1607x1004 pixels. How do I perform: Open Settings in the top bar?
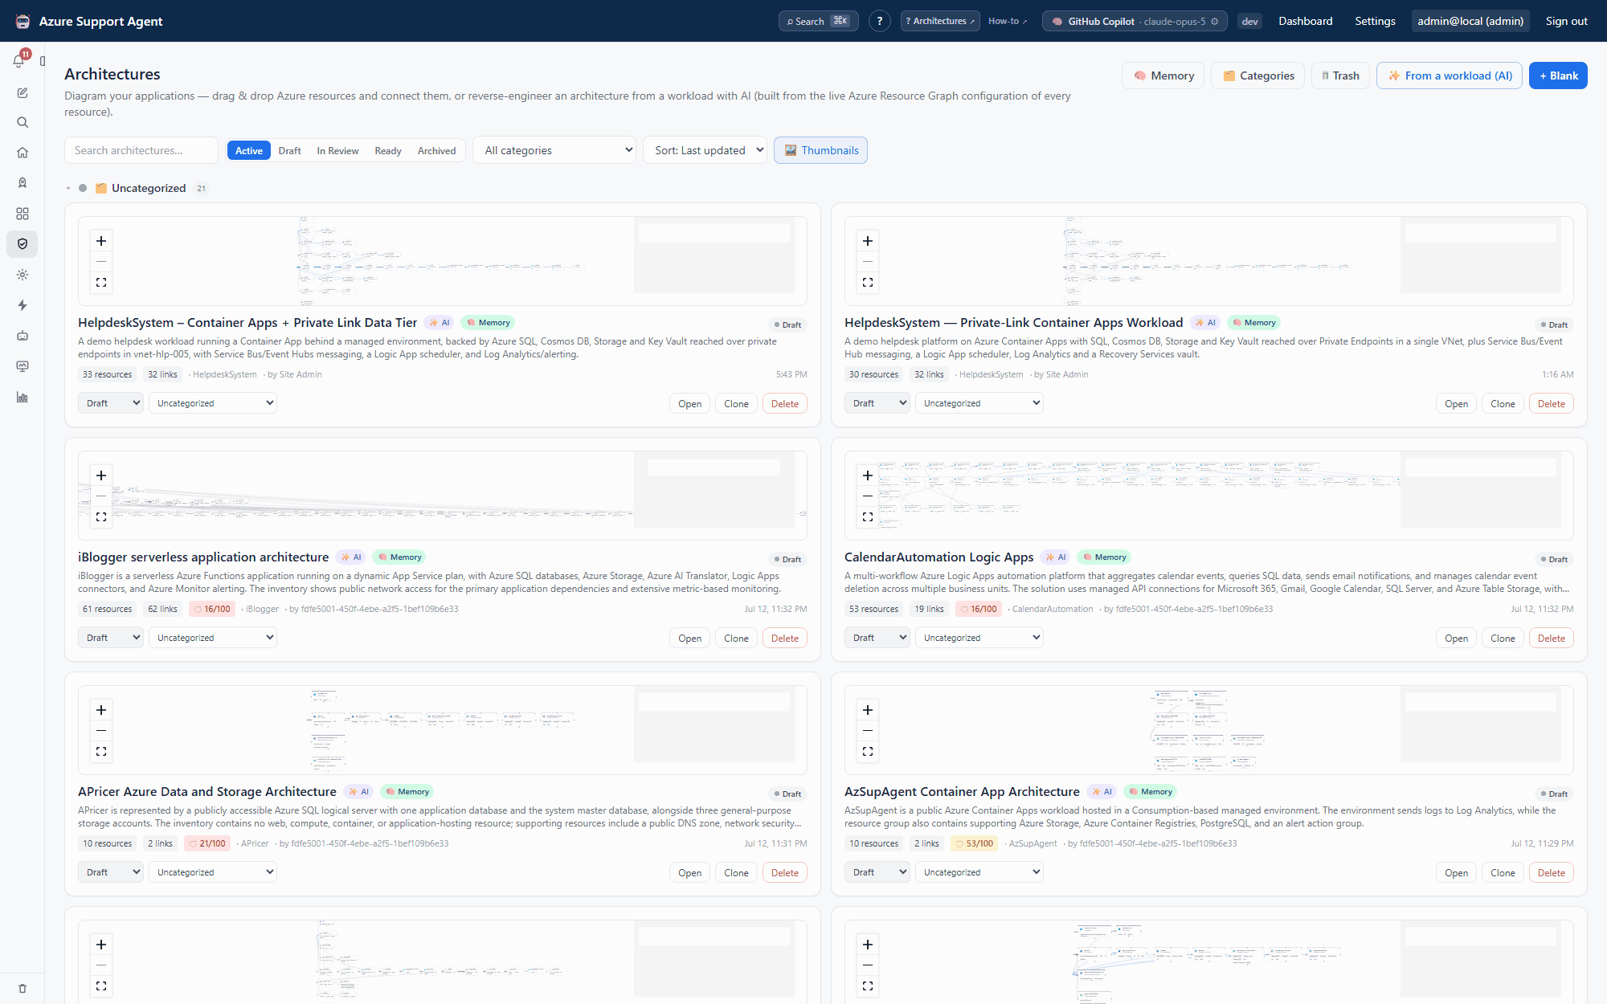pyautogui.click(x=1375, y=21)
